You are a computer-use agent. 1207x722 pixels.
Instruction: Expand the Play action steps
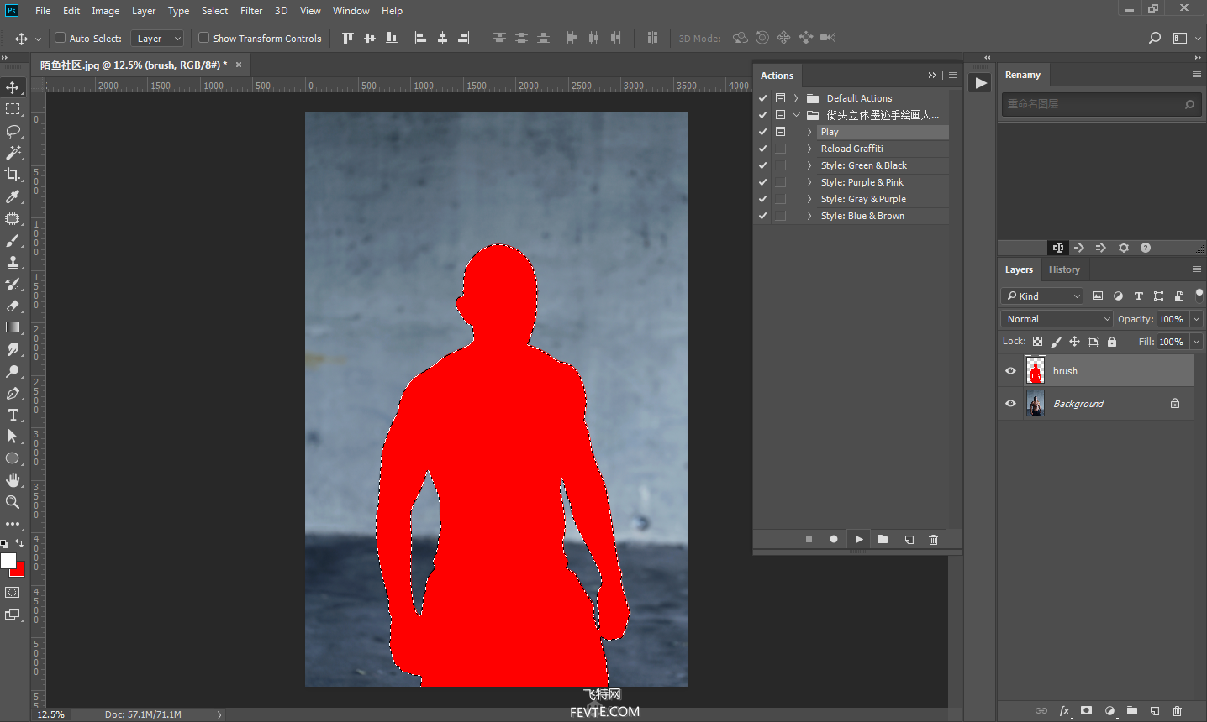click(809, 132)
